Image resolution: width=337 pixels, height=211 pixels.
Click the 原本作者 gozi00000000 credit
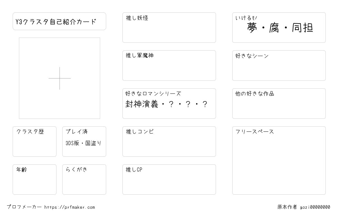click(x=304, y=207)
